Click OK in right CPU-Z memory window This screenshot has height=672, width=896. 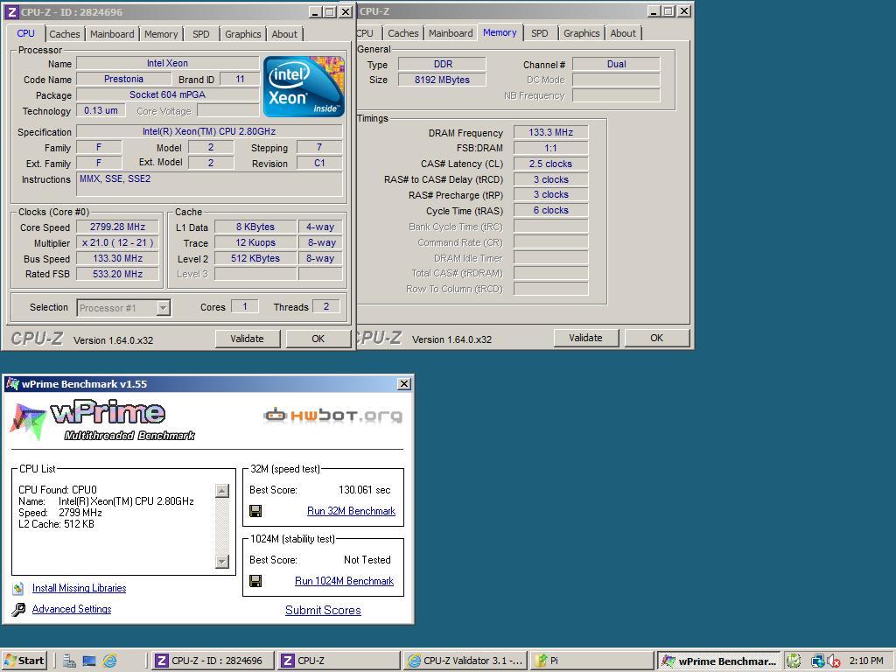(x=656, y=338)
